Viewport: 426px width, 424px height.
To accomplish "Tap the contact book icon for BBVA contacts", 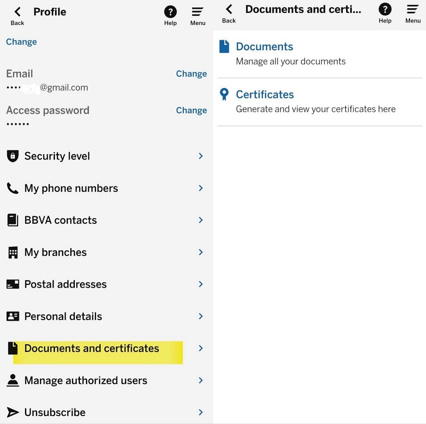I will coord(12,220).
